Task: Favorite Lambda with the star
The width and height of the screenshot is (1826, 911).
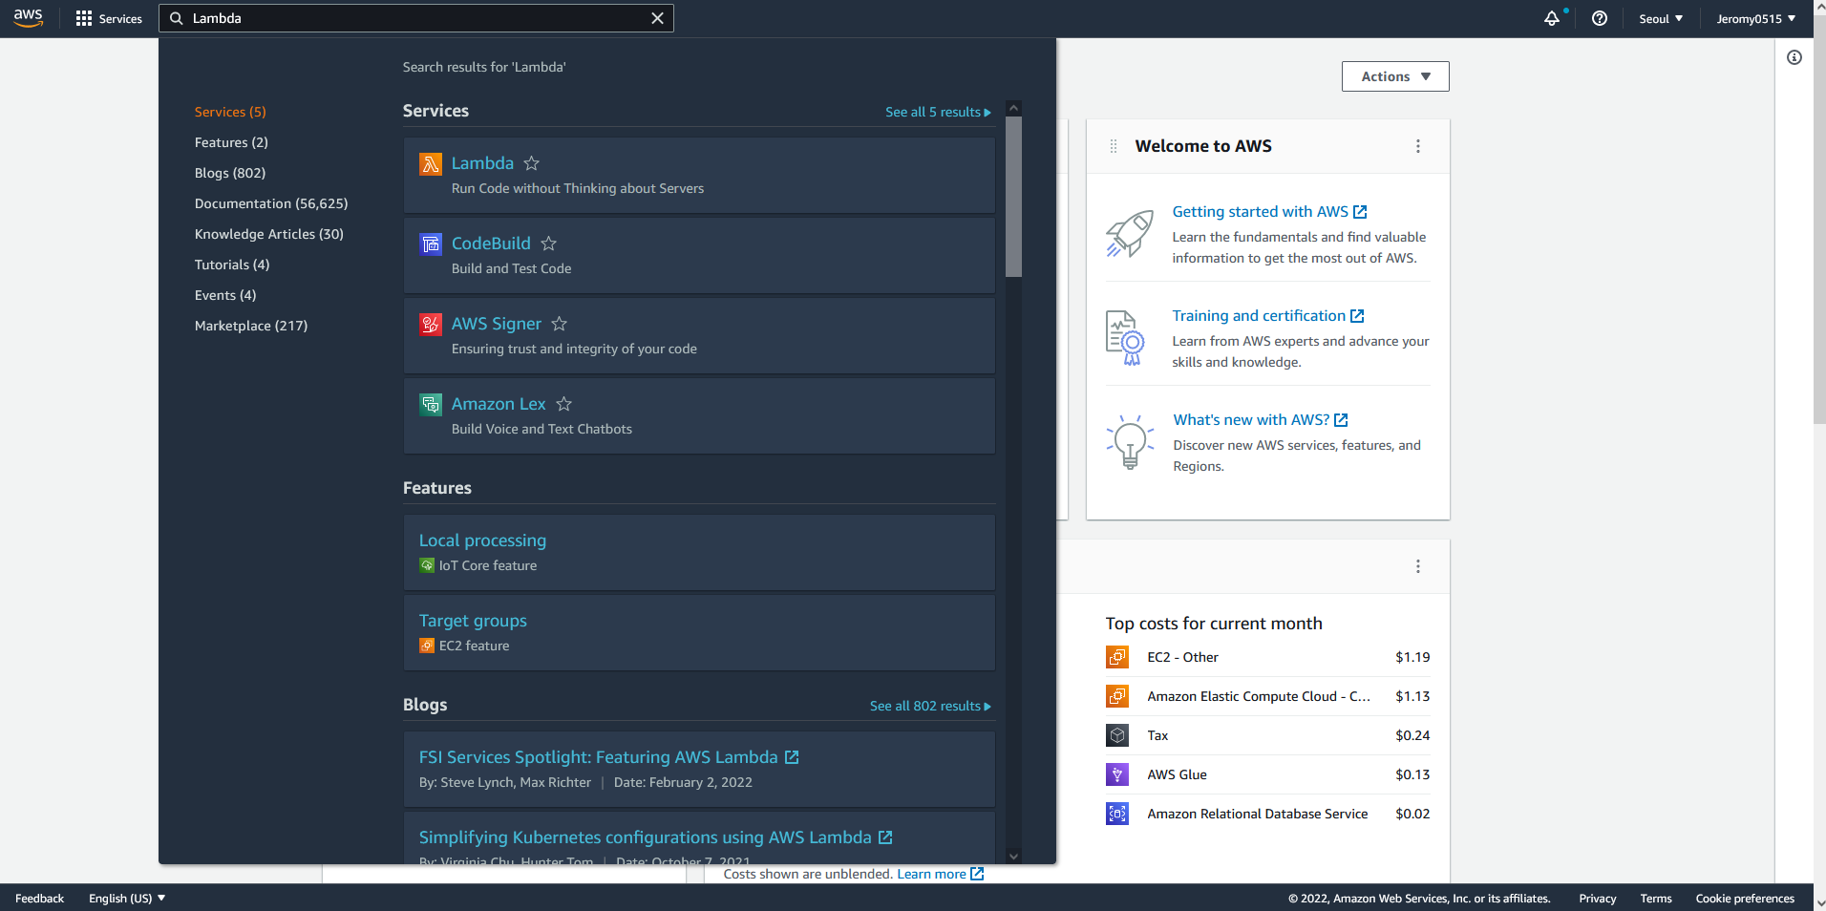Action: click(x=532, y=163)
